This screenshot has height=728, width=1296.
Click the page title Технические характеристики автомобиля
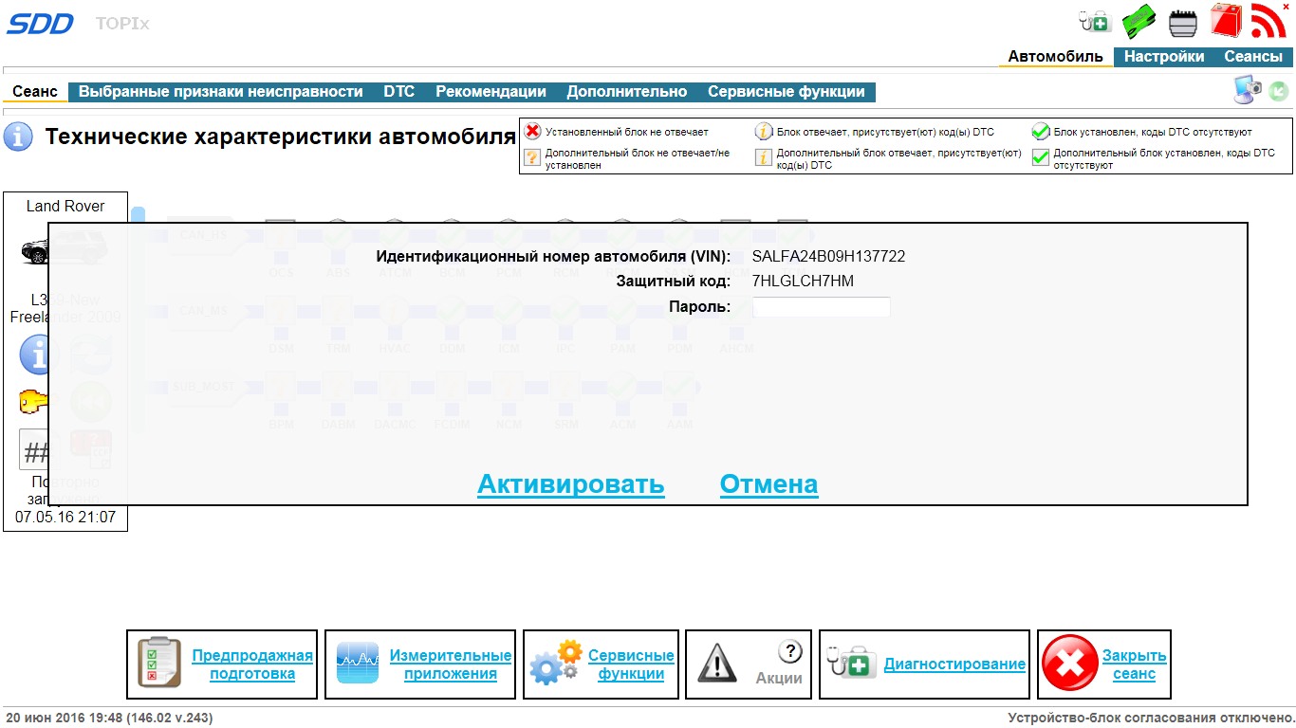[x=281, y=136]
